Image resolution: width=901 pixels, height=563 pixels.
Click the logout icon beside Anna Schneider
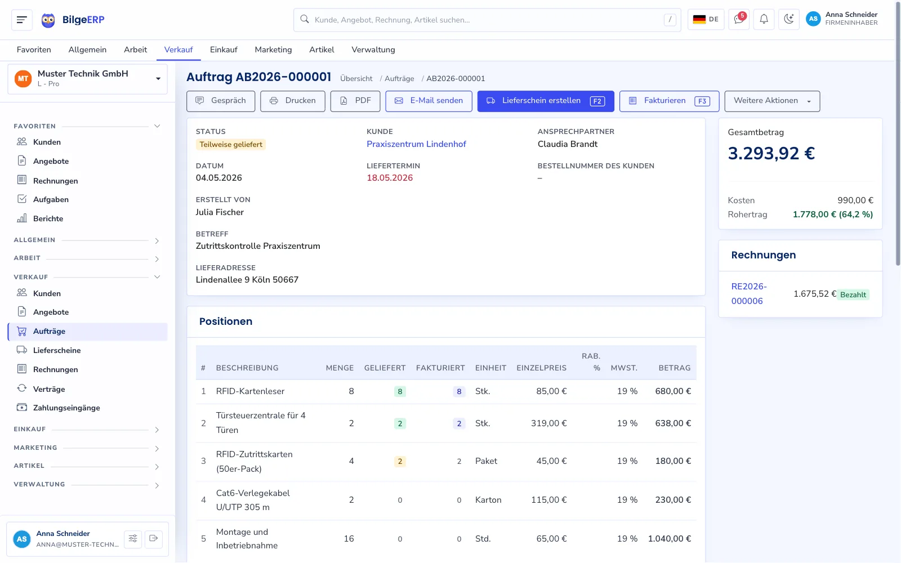tap(153, 539)
